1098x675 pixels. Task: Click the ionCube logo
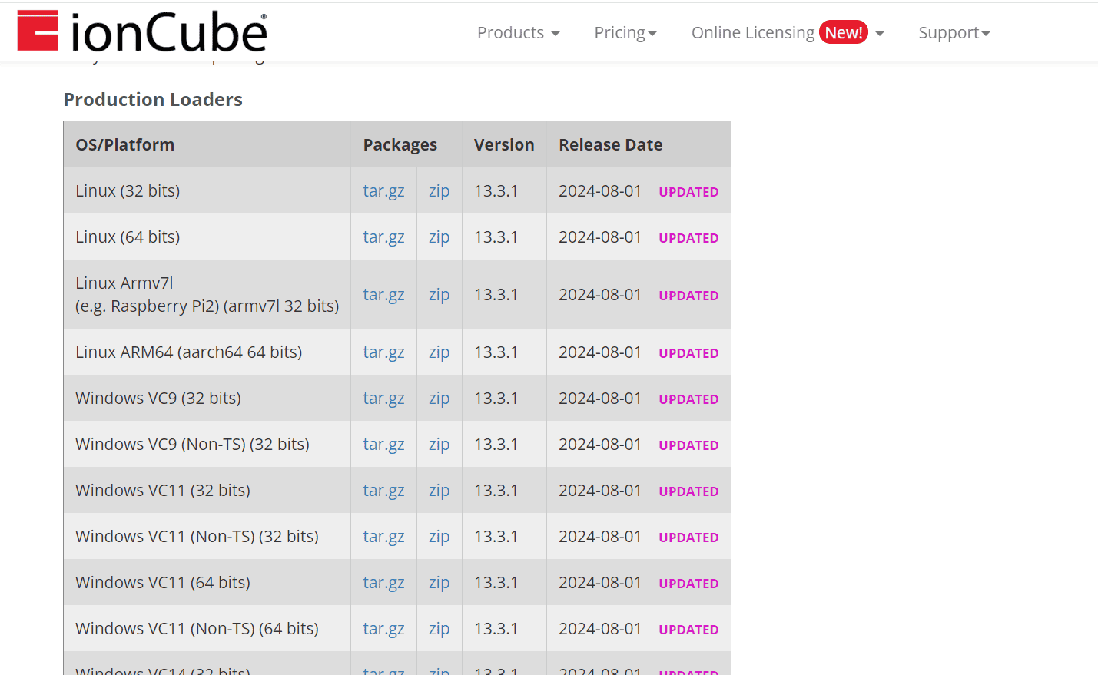[141, 31]
